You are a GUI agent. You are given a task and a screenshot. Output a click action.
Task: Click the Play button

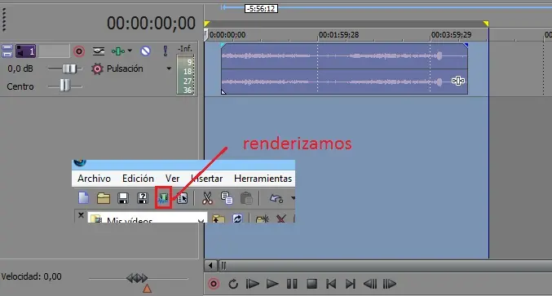pos(272,284)
